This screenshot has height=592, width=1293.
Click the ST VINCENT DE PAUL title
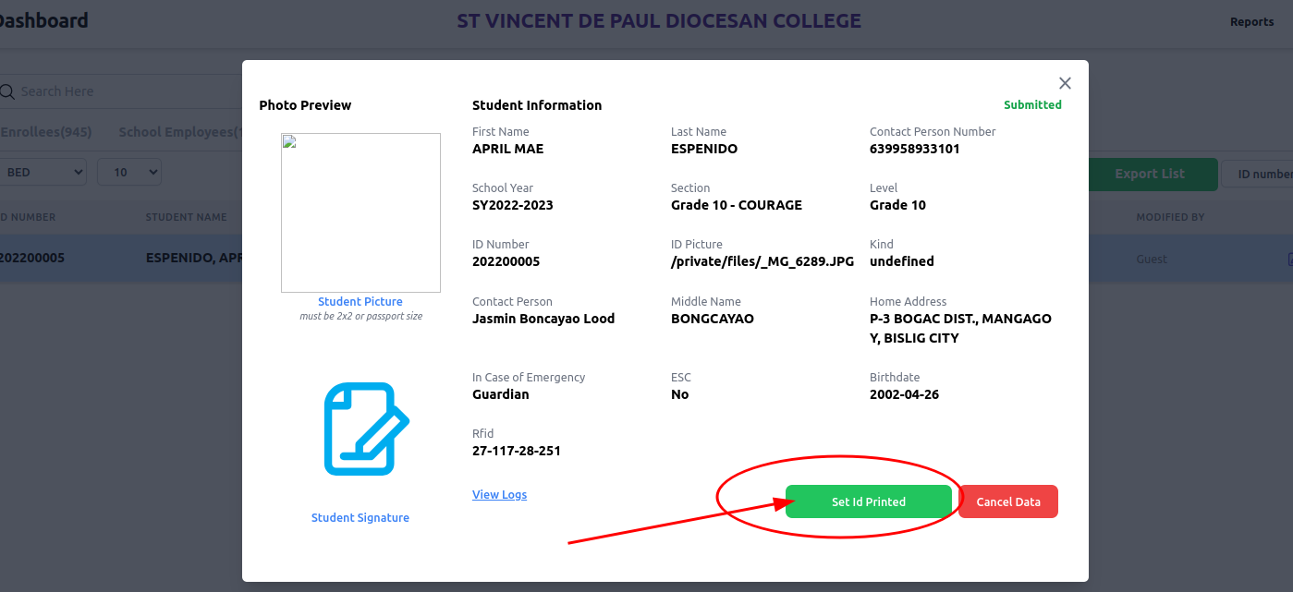point(659,20)
